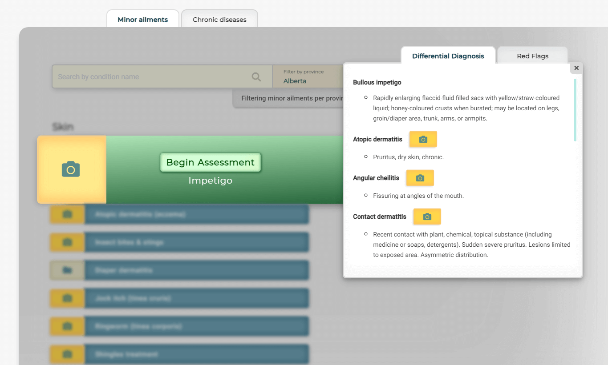Click the large camera icon on Impetigo card

(x=71, y=169)
